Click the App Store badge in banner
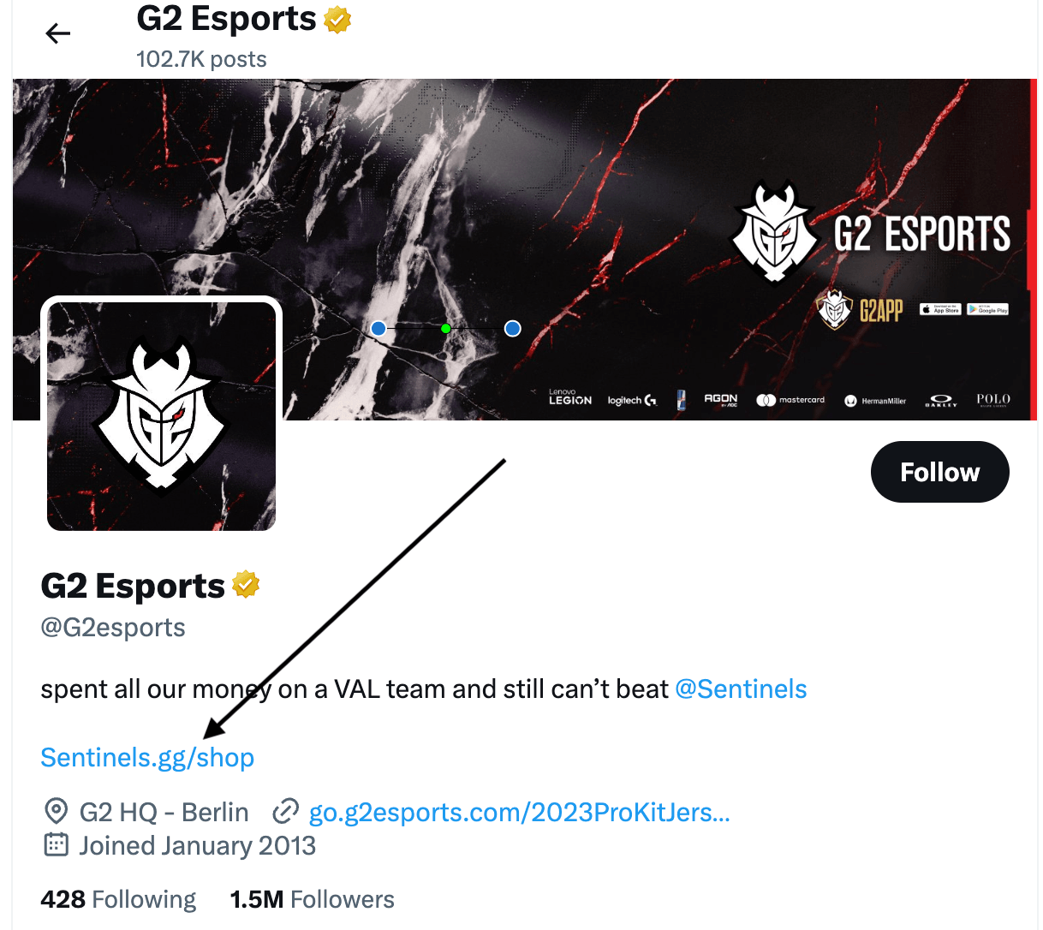Viewport: 1043px width, 930px height. [x=940, y=309]
